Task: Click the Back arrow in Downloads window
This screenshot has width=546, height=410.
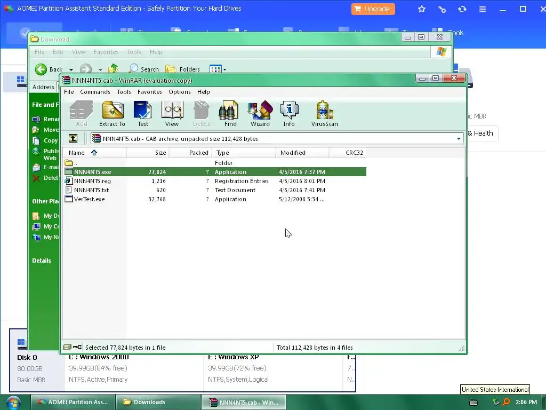Action: click(41, 69)
